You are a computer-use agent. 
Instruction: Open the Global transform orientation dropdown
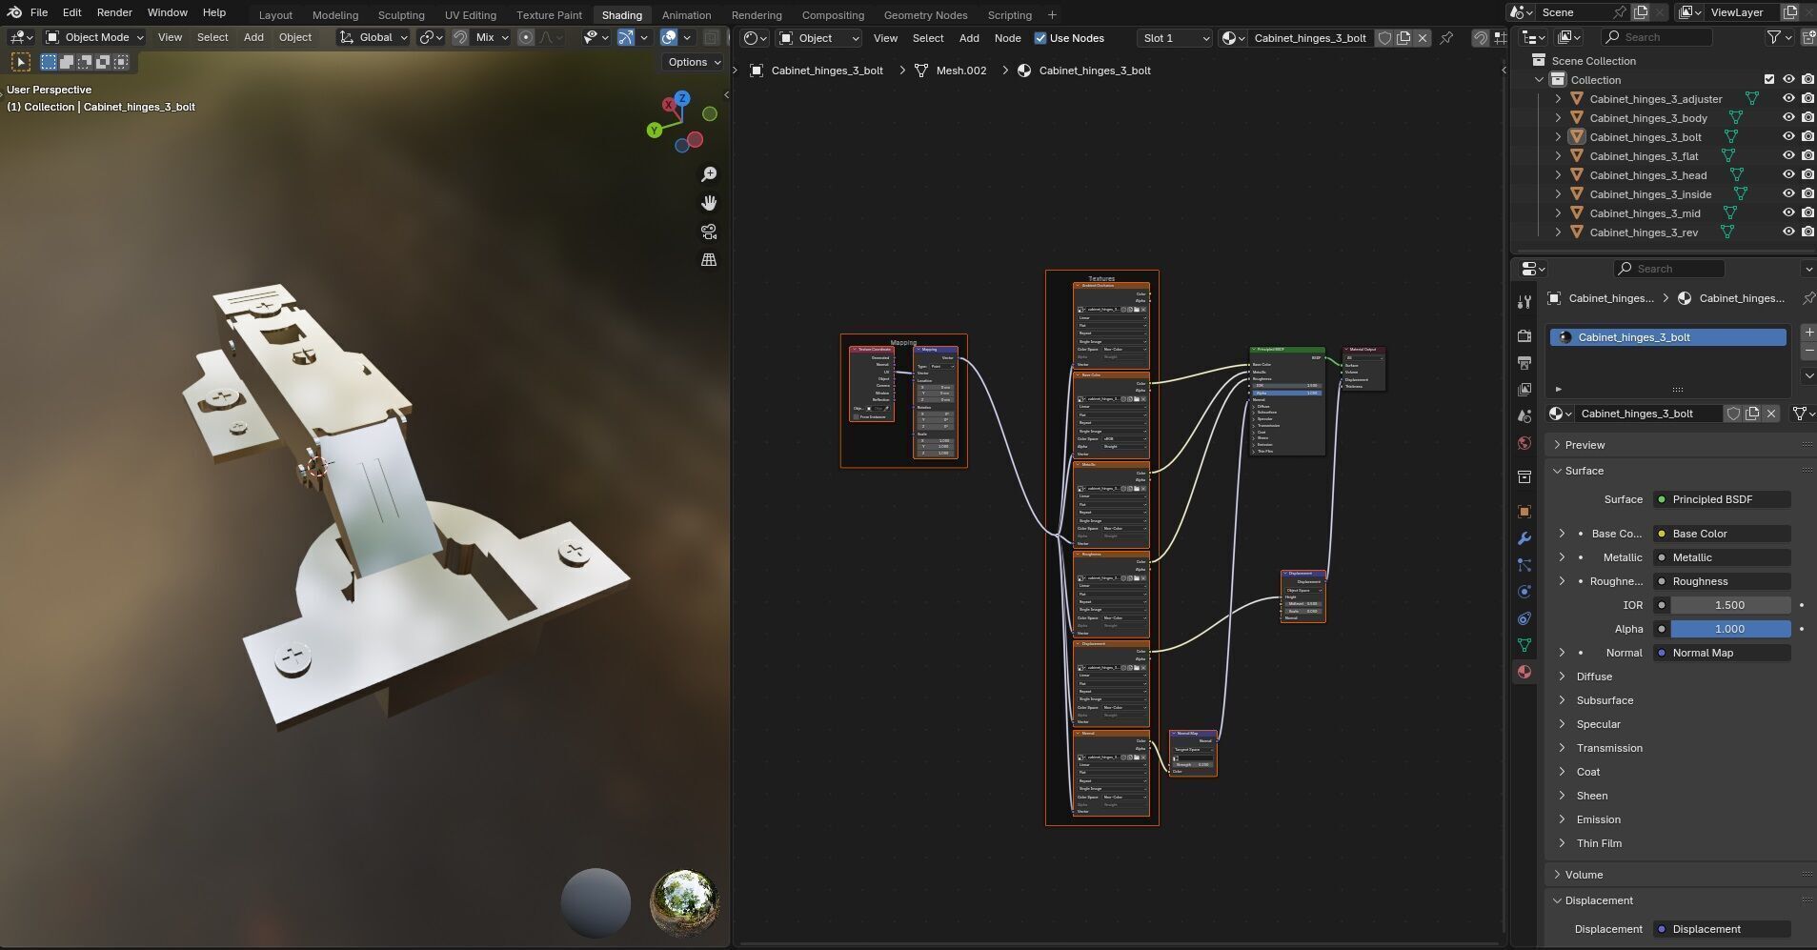[373, 37]
